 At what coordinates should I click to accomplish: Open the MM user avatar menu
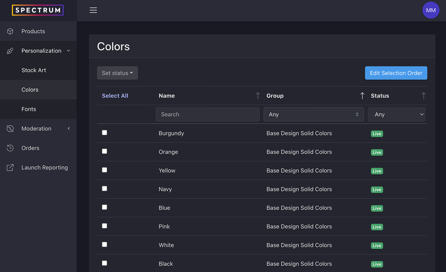pyautogui.click(x=431, y=10)
